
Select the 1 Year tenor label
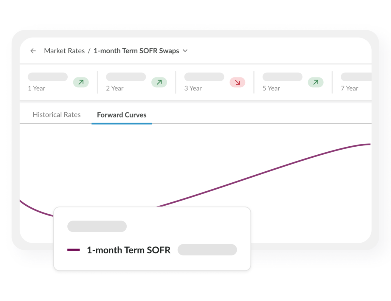tap(37, 89)
